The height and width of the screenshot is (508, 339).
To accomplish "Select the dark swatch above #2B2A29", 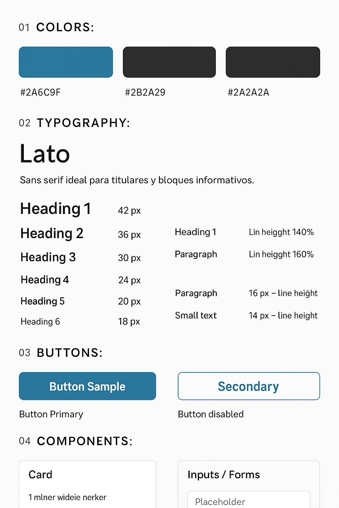I will click(x=169, y=62).
